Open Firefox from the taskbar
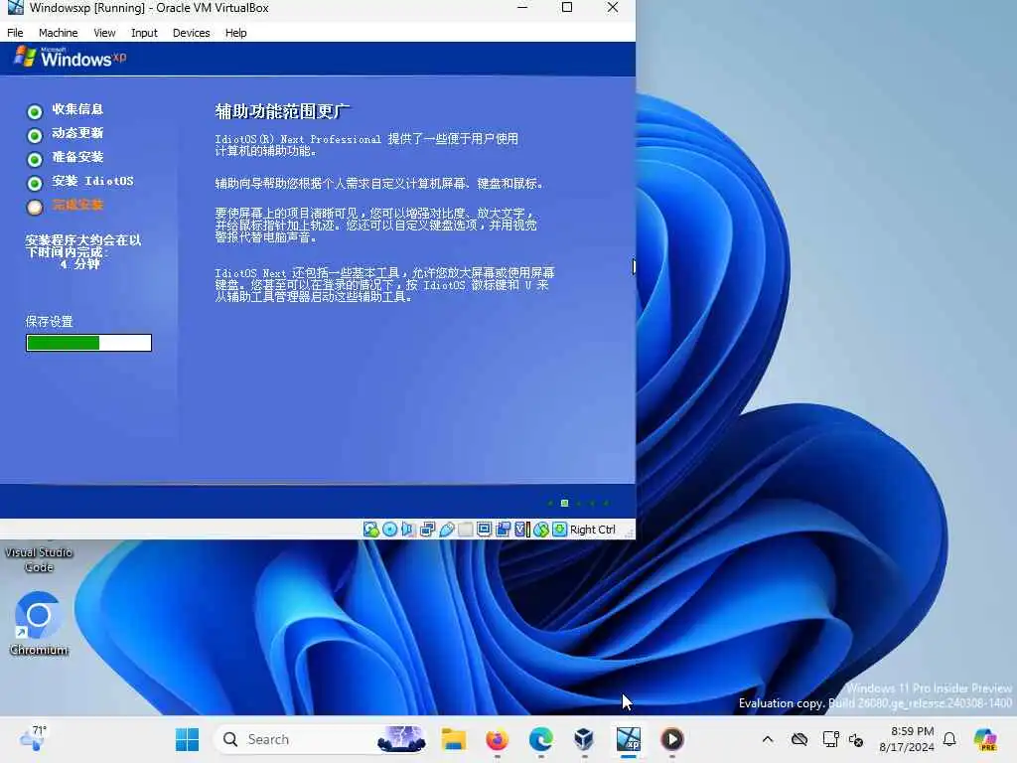The width and height of the screenshot is (1017, 763). click(x=497, y=739)
